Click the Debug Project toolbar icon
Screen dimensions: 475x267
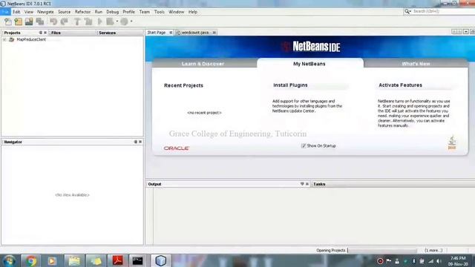point(110,22)
